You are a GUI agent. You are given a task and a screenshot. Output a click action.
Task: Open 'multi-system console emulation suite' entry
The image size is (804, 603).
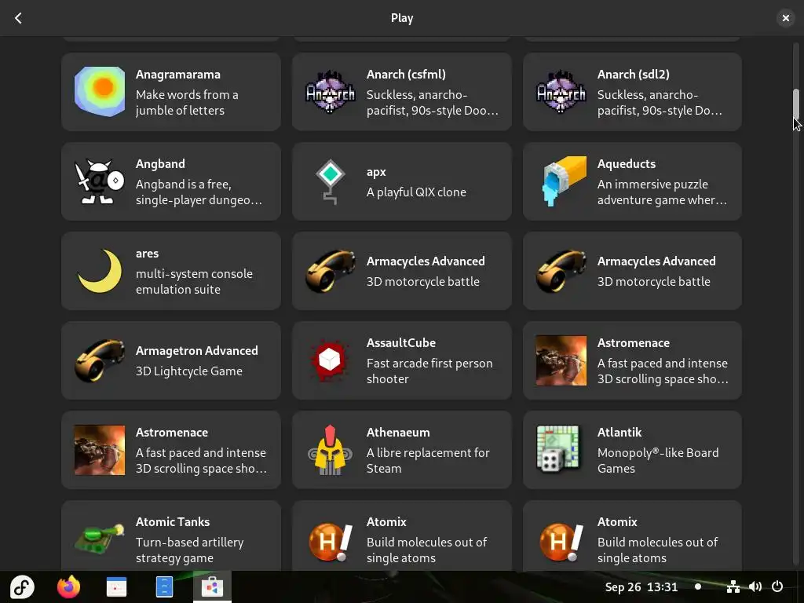click(194, 282)
